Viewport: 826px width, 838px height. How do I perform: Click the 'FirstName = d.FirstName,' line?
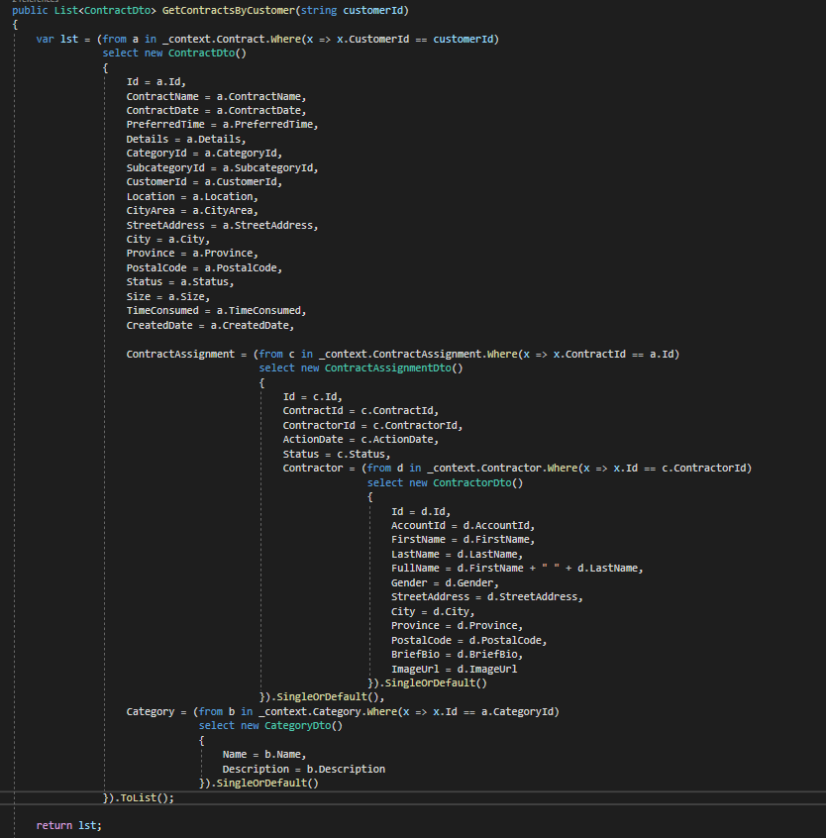coord(464,540)
